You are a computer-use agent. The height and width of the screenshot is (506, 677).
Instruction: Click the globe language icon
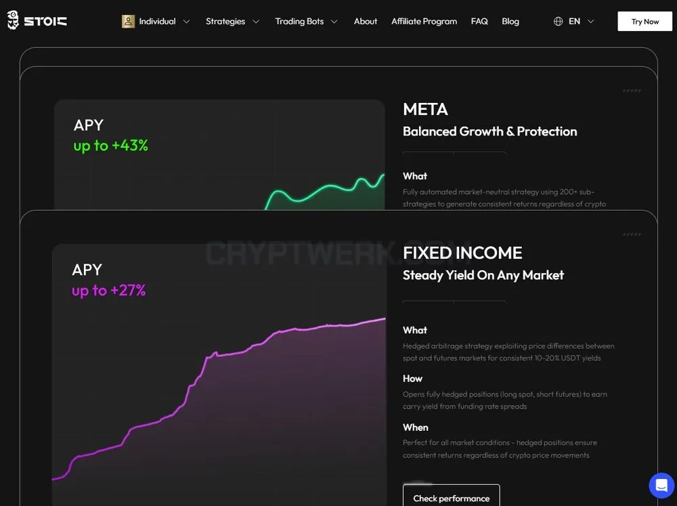point(558,21)
